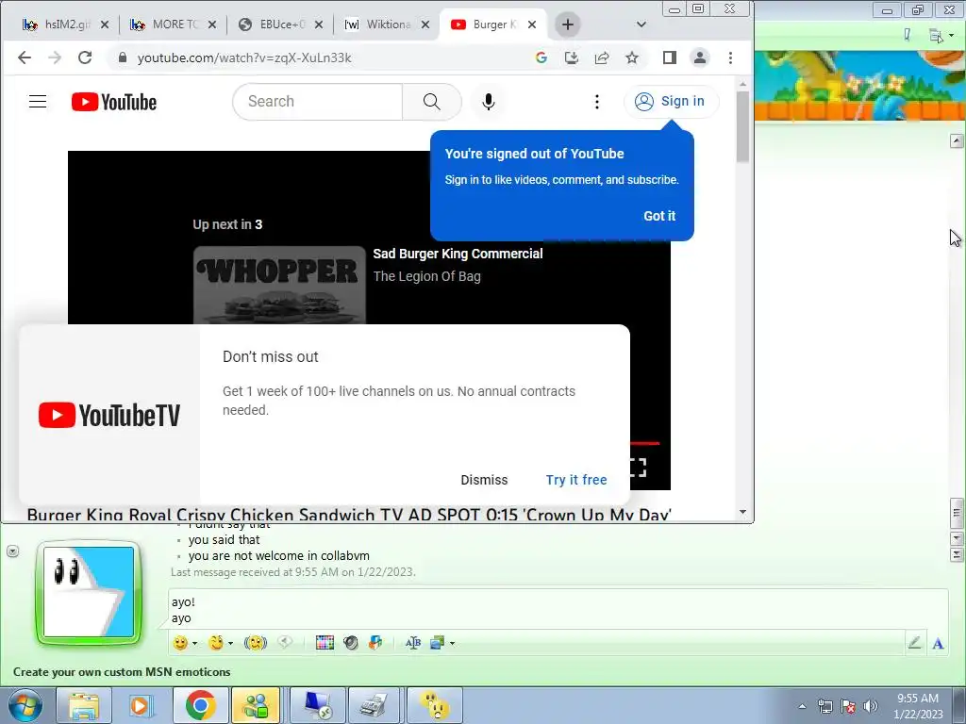
Task: Switch to text typing mode (A)
Action: 938,643
